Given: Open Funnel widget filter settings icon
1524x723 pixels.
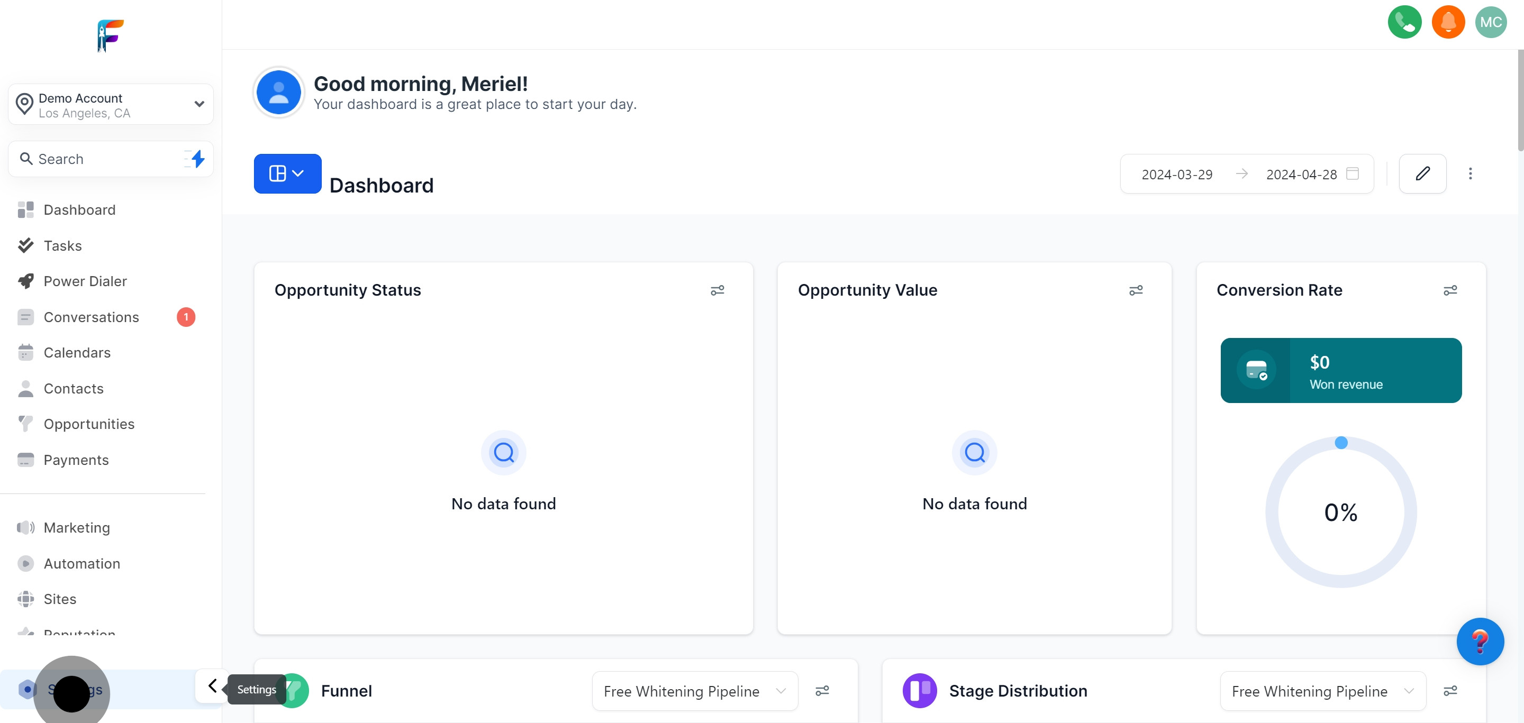Looking at the screenshot, I should pyautogui.click(x=822, y=691).
